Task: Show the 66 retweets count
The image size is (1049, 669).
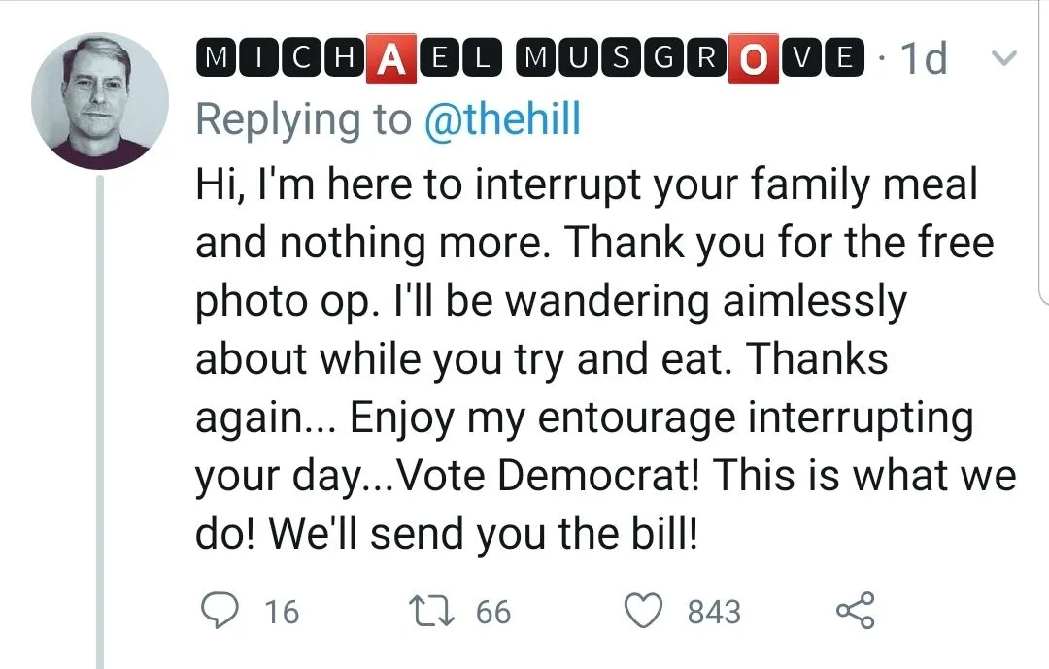Action: (492, 613)
